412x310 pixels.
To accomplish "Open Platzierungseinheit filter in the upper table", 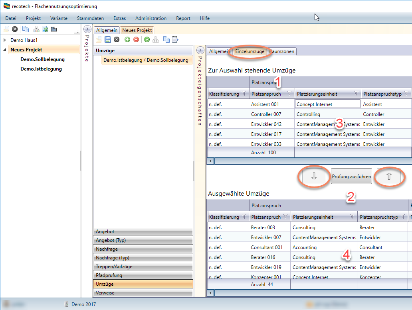I will pyautogui.click(x=356, y=94).
